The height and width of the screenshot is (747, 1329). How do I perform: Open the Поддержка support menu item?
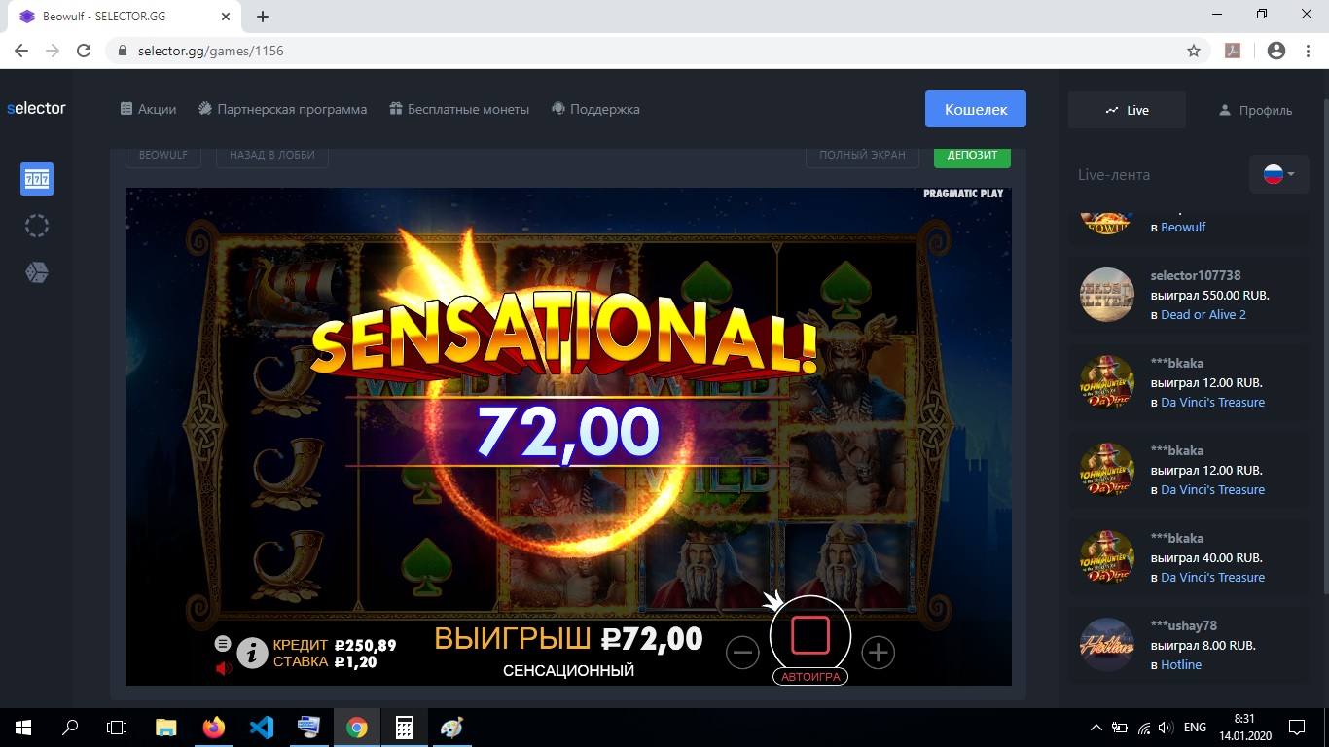595,109
